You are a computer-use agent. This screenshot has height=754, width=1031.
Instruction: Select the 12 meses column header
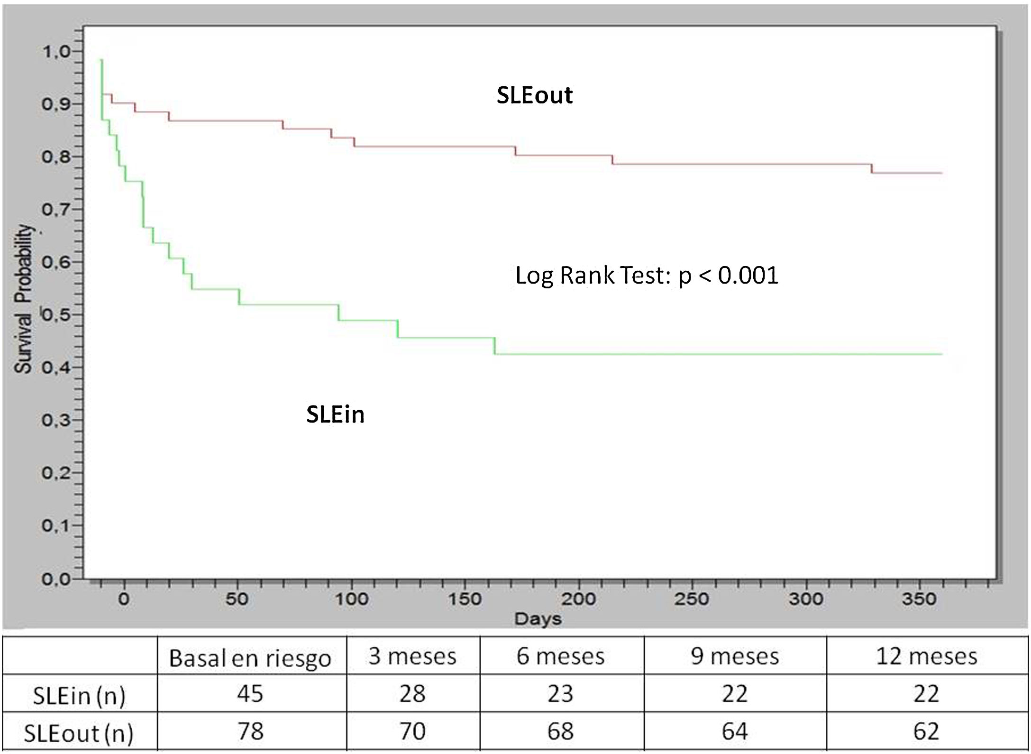(x=926, y=656)
